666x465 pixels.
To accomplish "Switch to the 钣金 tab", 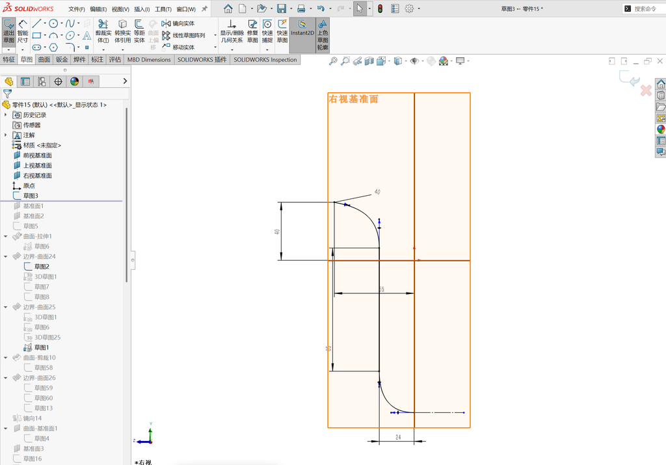I will (62, 59).
